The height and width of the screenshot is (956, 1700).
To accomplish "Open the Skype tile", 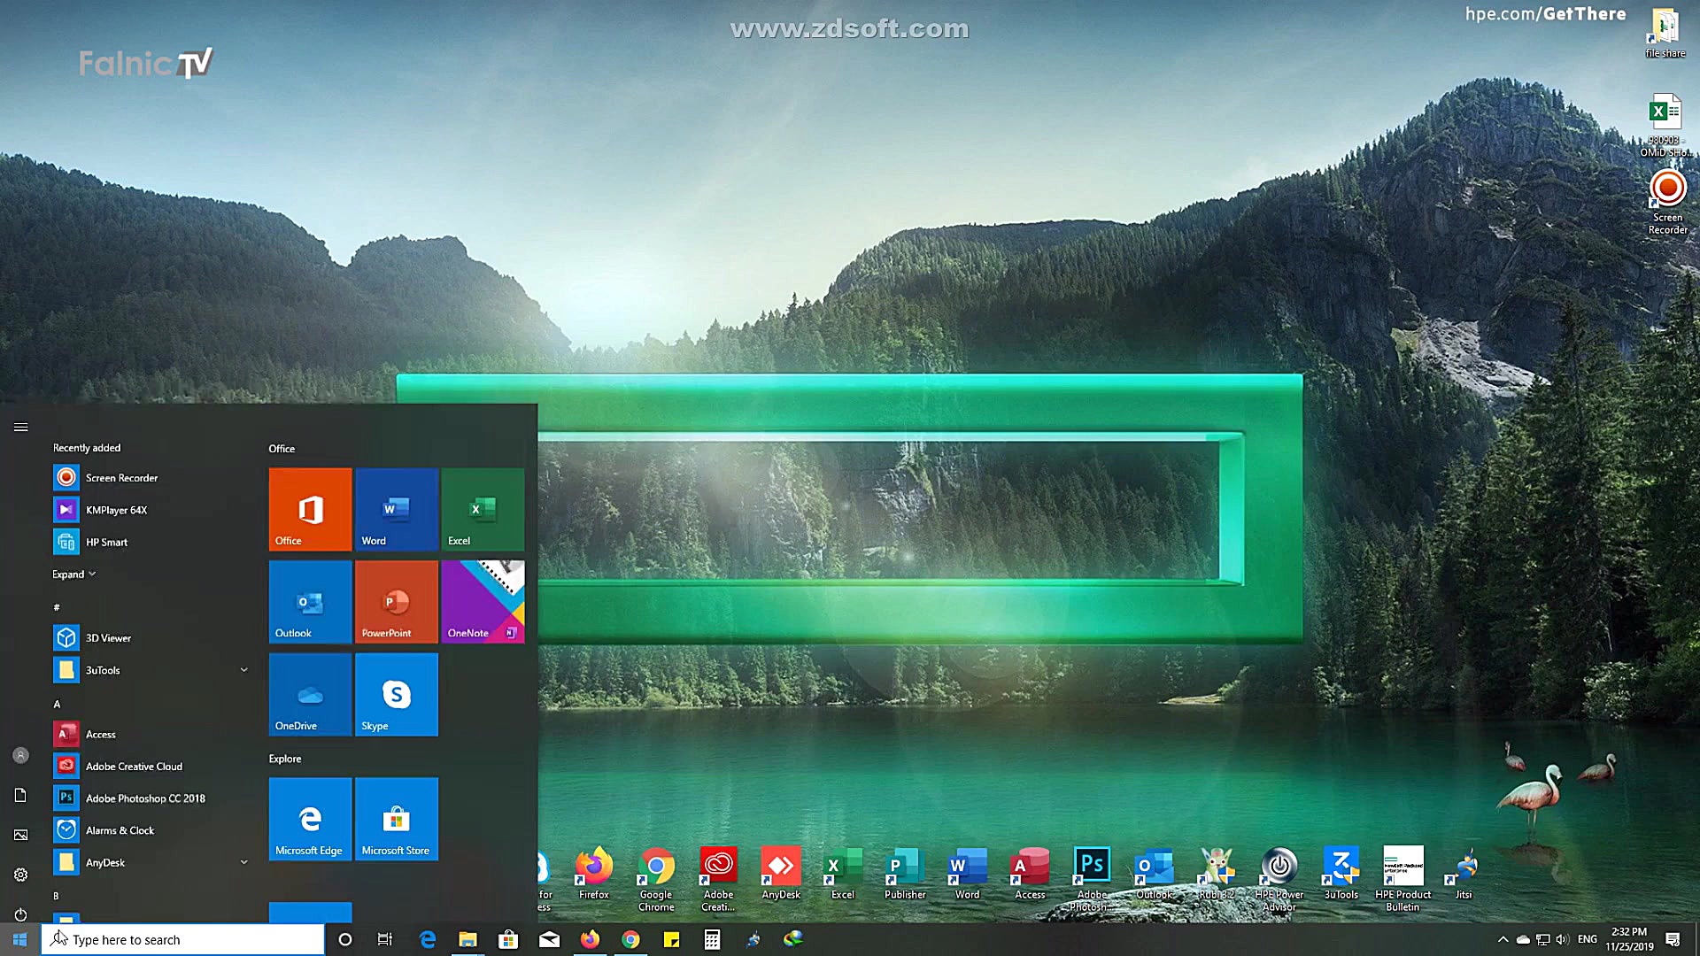I will 396,694.
